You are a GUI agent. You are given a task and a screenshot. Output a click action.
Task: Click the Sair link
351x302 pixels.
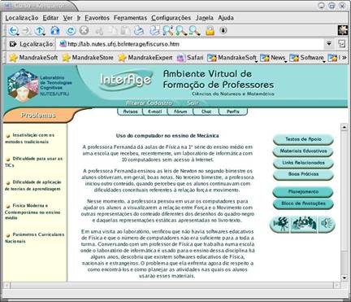193,103
